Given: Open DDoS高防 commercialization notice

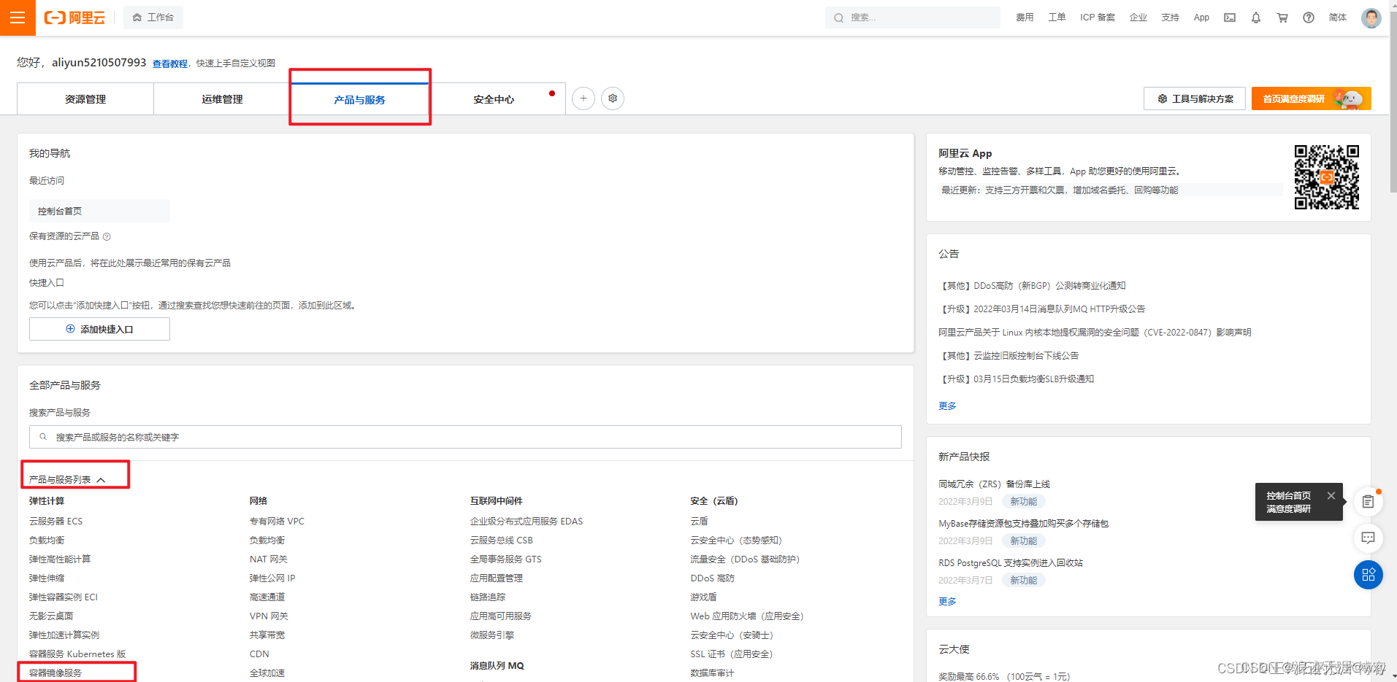Looking at the screenshot, I should (x=1032, y=286).
